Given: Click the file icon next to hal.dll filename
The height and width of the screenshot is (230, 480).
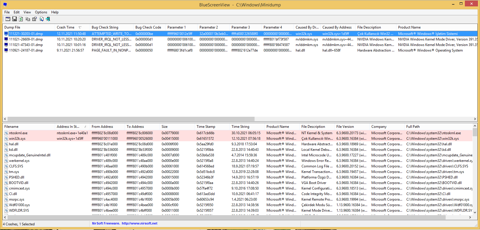Looking at the screenshot, I should coord(6,144).
